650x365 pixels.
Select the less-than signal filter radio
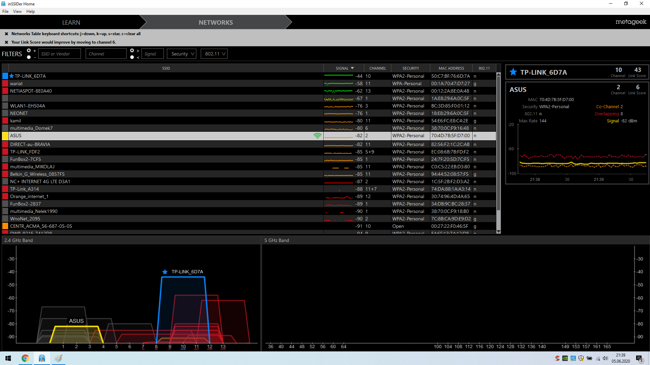(x=132, y=57)
